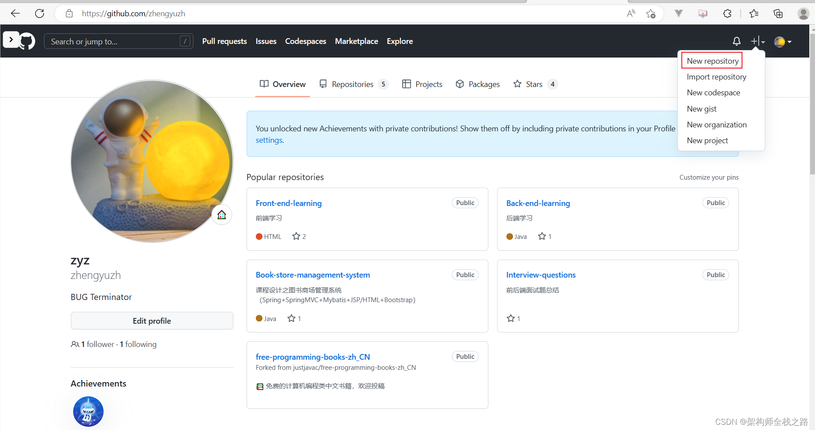Click the shark achievement badge
The width and height of the screenshot is (815, 430).
click(x=88, y=412)
